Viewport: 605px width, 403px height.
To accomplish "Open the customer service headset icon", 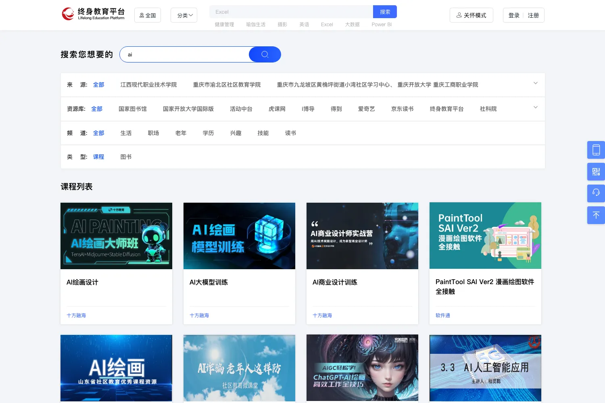I will (596, 193).
